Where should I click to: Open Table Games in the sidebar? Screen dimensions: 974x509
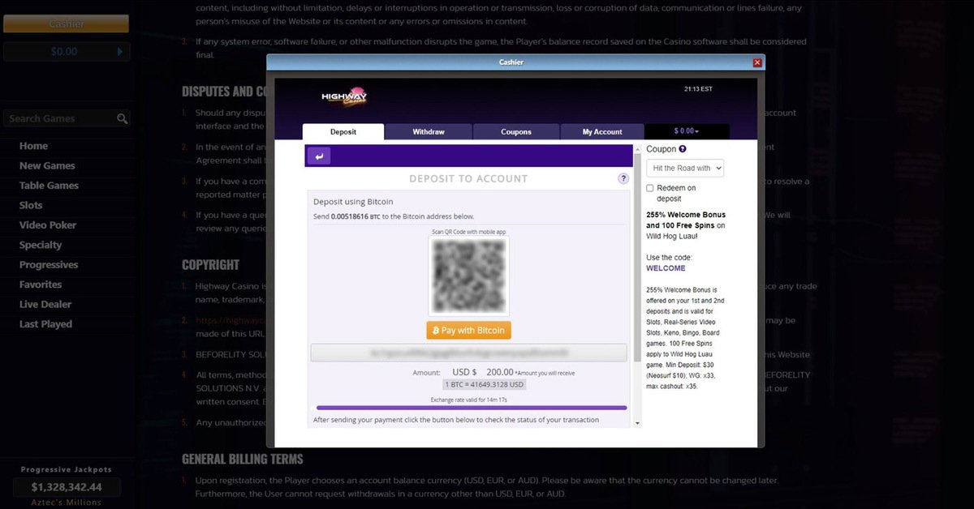pyautogui.click(x=49, y=186)
